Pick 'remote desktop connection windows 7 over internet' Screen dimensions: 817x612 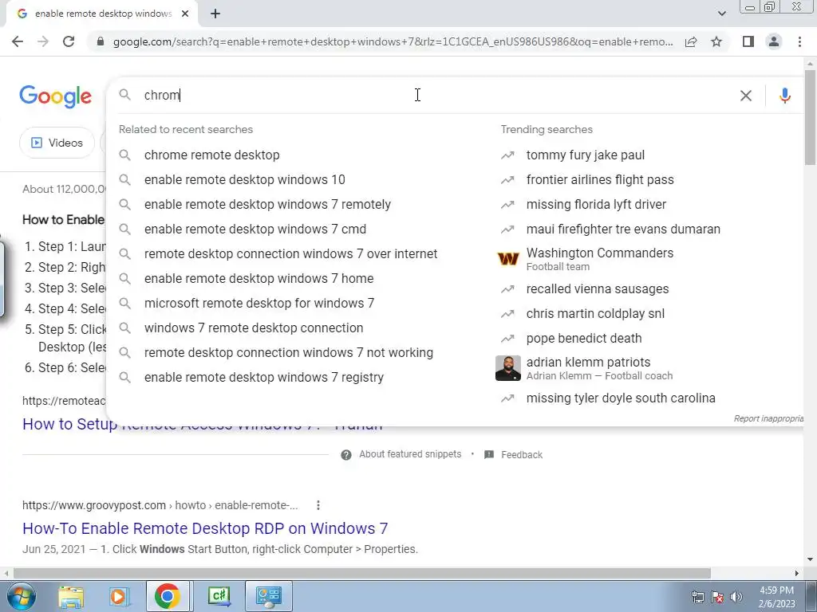pyautogui.click(x=290, y=254)
